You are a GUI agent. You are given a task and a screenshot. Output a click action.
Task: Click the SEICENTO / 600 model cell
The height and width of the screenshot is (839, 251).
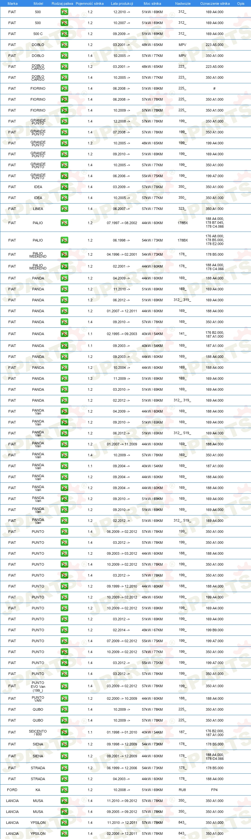pos(38,733)
